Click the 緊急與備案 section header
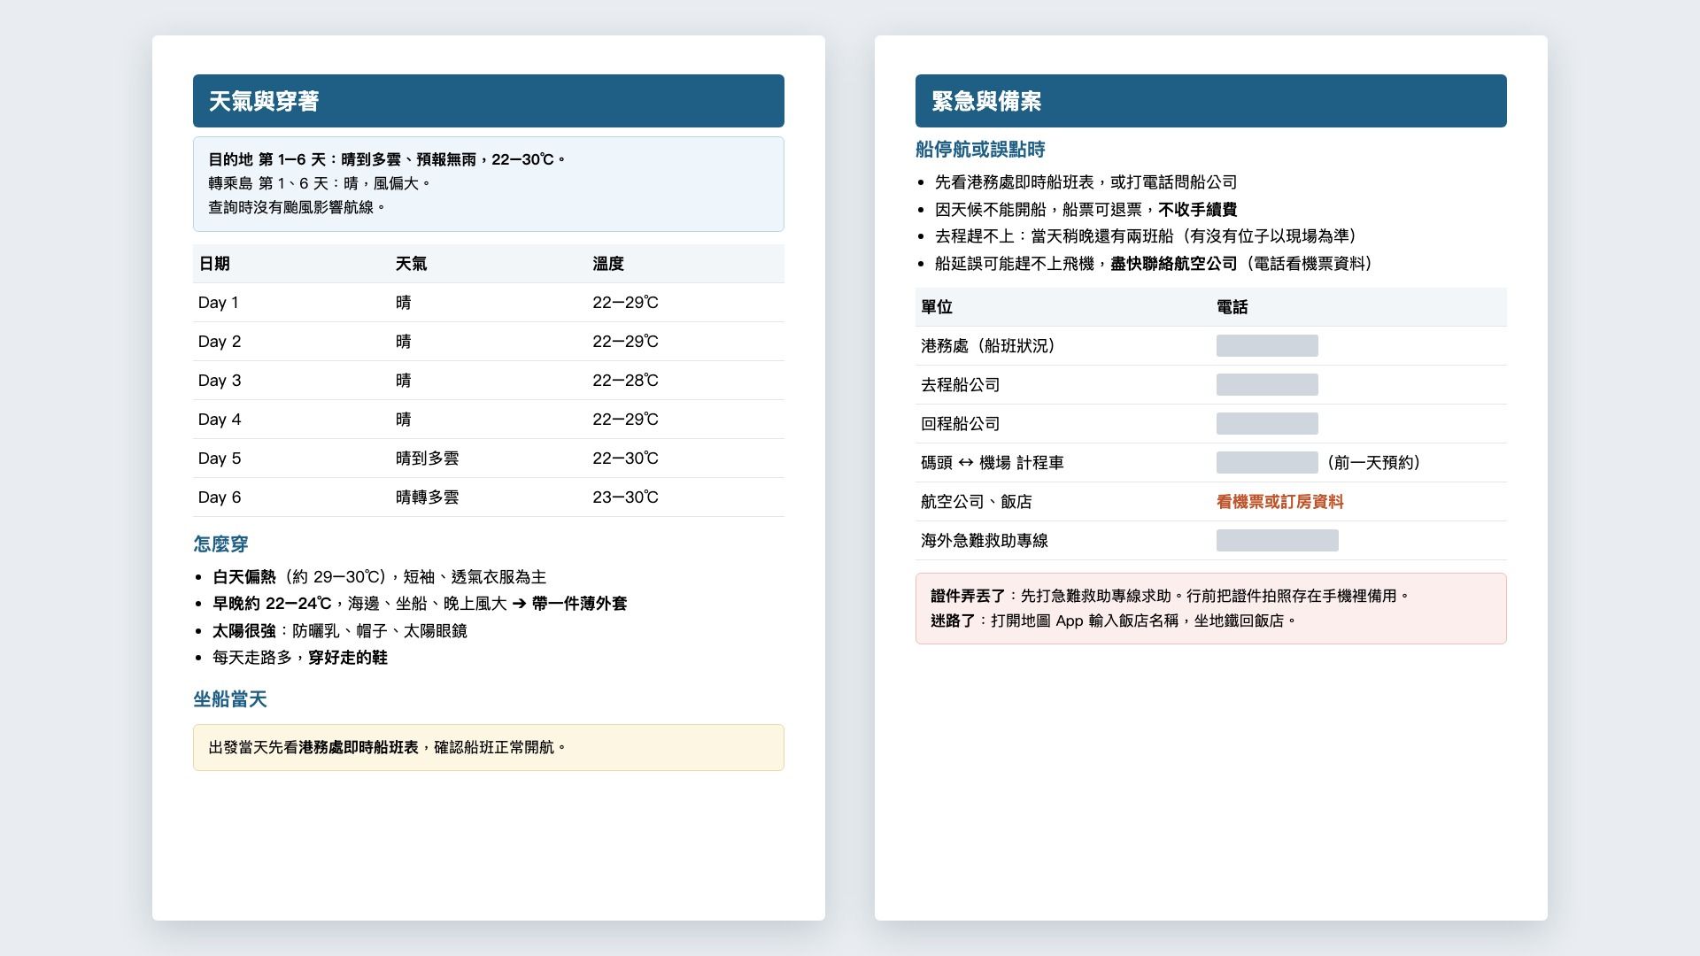This screenshot has height=956, width=1700. point(1210,101)
